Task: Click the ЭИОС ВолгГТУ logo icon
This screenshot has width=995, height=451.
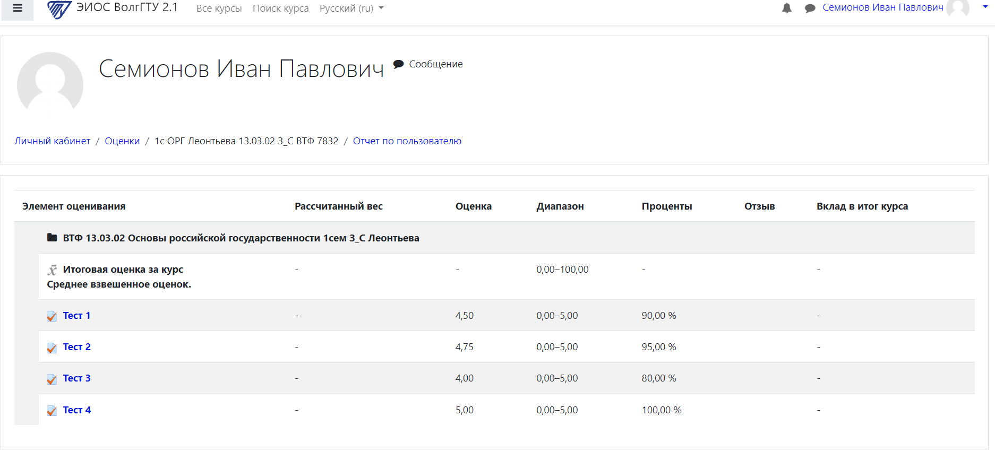Action: tap(59, 9)
